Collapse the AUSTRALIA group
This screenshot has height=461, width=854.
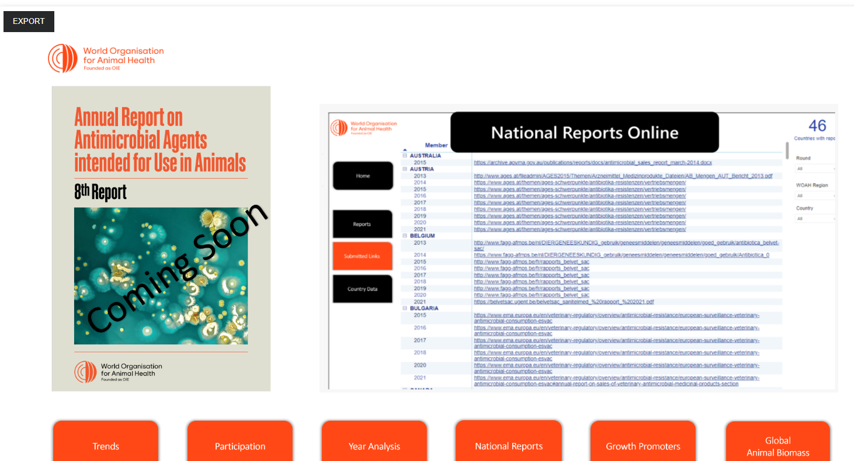click(404, 156)
